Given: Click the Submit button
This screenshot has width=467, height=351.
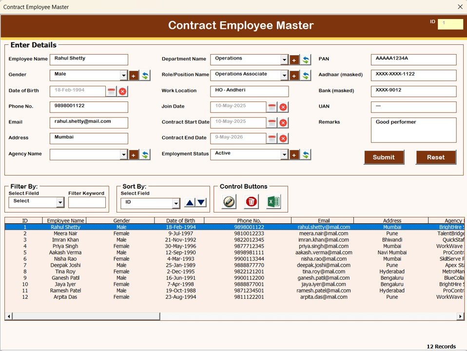Looking at the screenshot, I should click(x=384, y=157).
